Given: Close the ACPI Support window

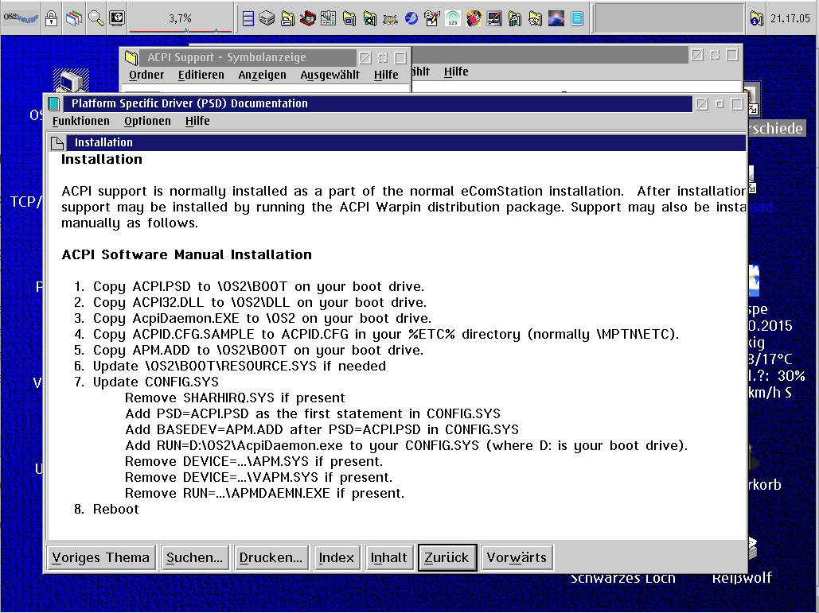Looking at the screenshot, I should pyautogui.click(x=365, y=57).
